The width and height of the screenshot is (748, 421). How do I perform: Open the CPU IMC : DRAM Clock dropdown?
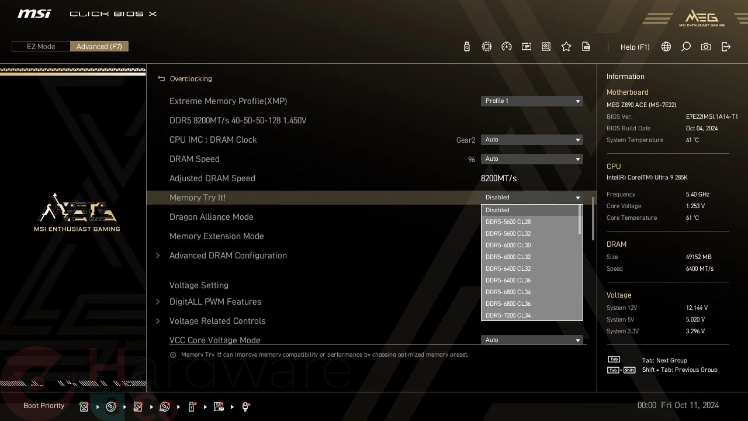click(532, 140)
